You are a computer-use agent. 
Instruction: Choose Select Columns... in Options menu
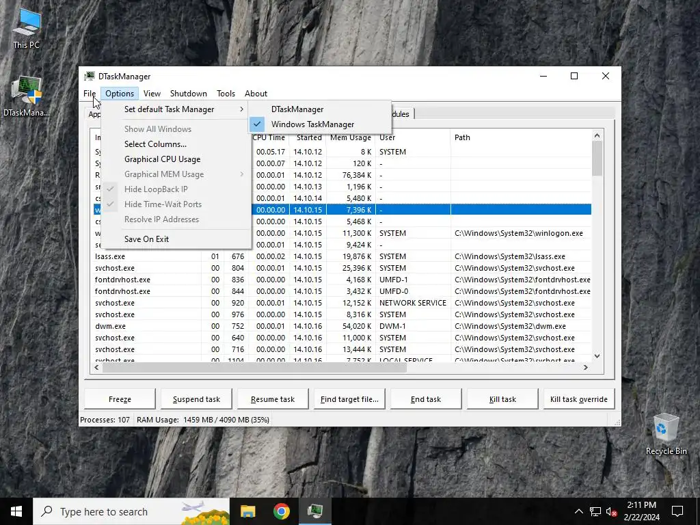click(176, 144)
